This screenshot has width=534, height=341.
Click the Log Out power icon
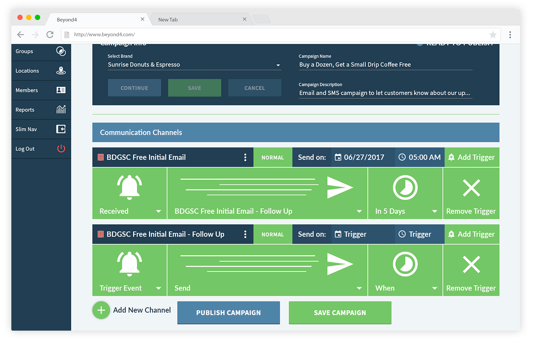tap(61, 149)
